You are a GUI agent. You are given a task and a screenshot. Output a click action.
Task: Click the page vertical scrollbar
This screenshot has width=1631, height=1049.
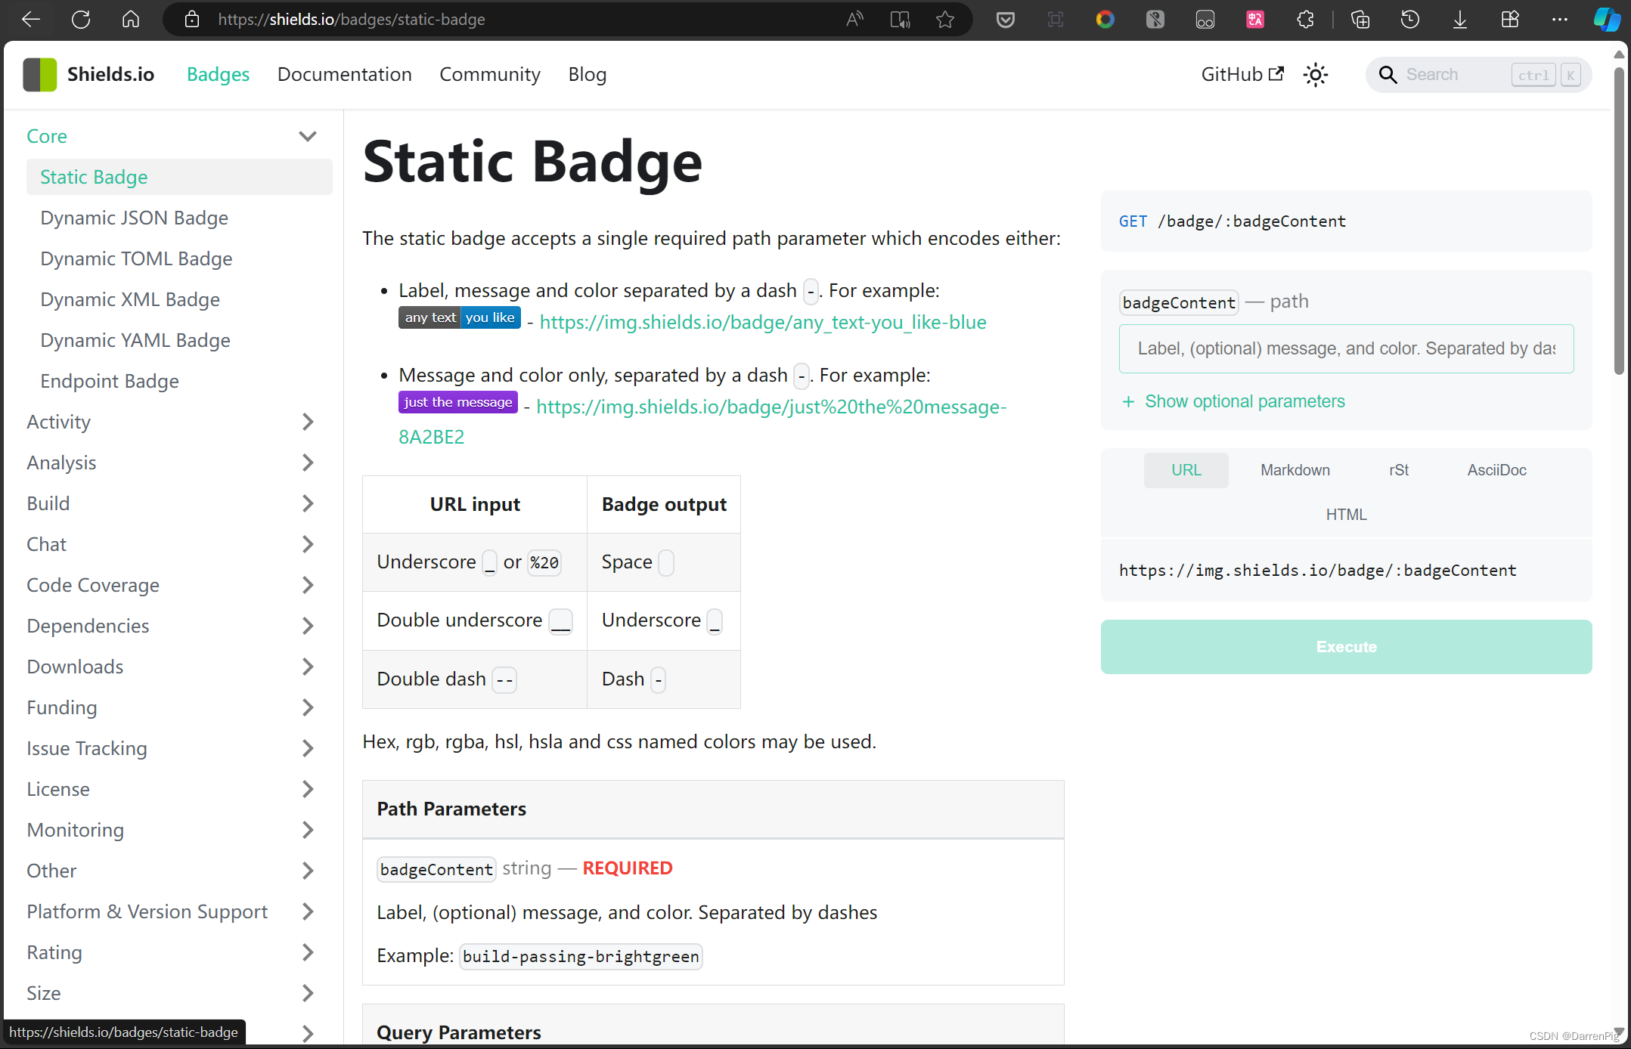pyautogui.click(x=1618, y=220)
